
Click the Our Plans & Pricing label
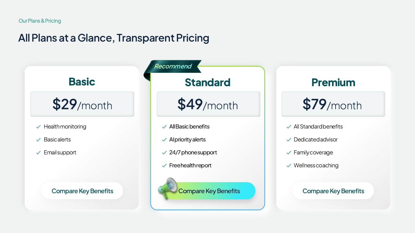click(x=40, y=21)
